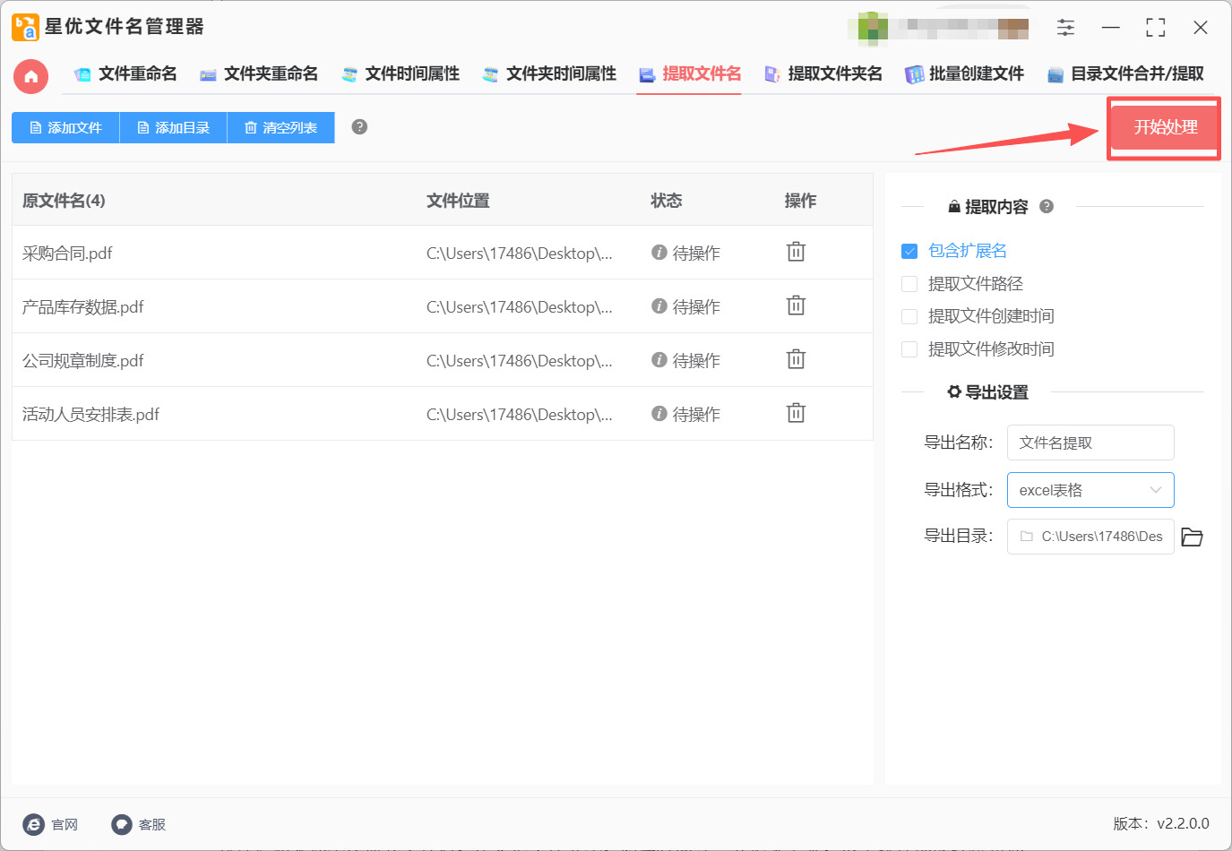The height and width of the screenshot is (851, 1232).
Task: Browse export folder with the folder icon
Action: point(1192,537)
